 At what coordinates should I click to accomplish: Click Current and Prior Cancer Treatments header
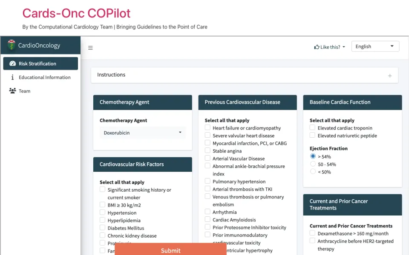coord(352,204)
